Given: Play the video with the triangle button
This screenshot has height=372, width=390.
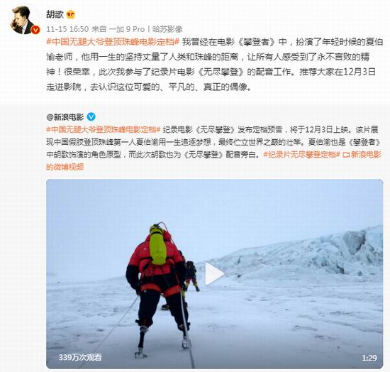Looking at the screenshot, I should (214, 273).
